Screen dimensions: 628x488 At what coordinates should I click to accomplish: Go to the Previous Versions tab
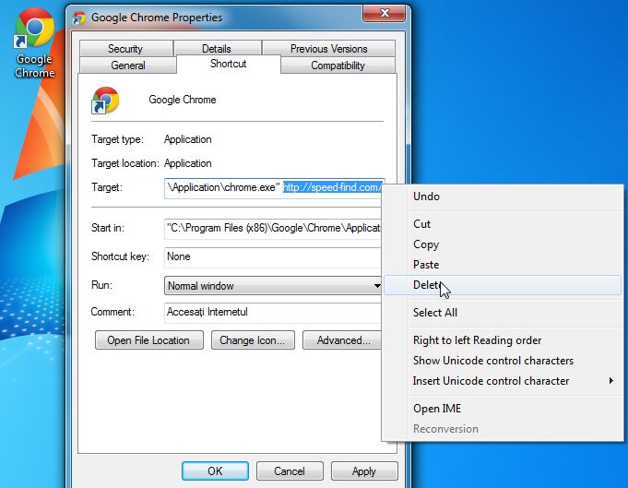(x=329, y=49)
